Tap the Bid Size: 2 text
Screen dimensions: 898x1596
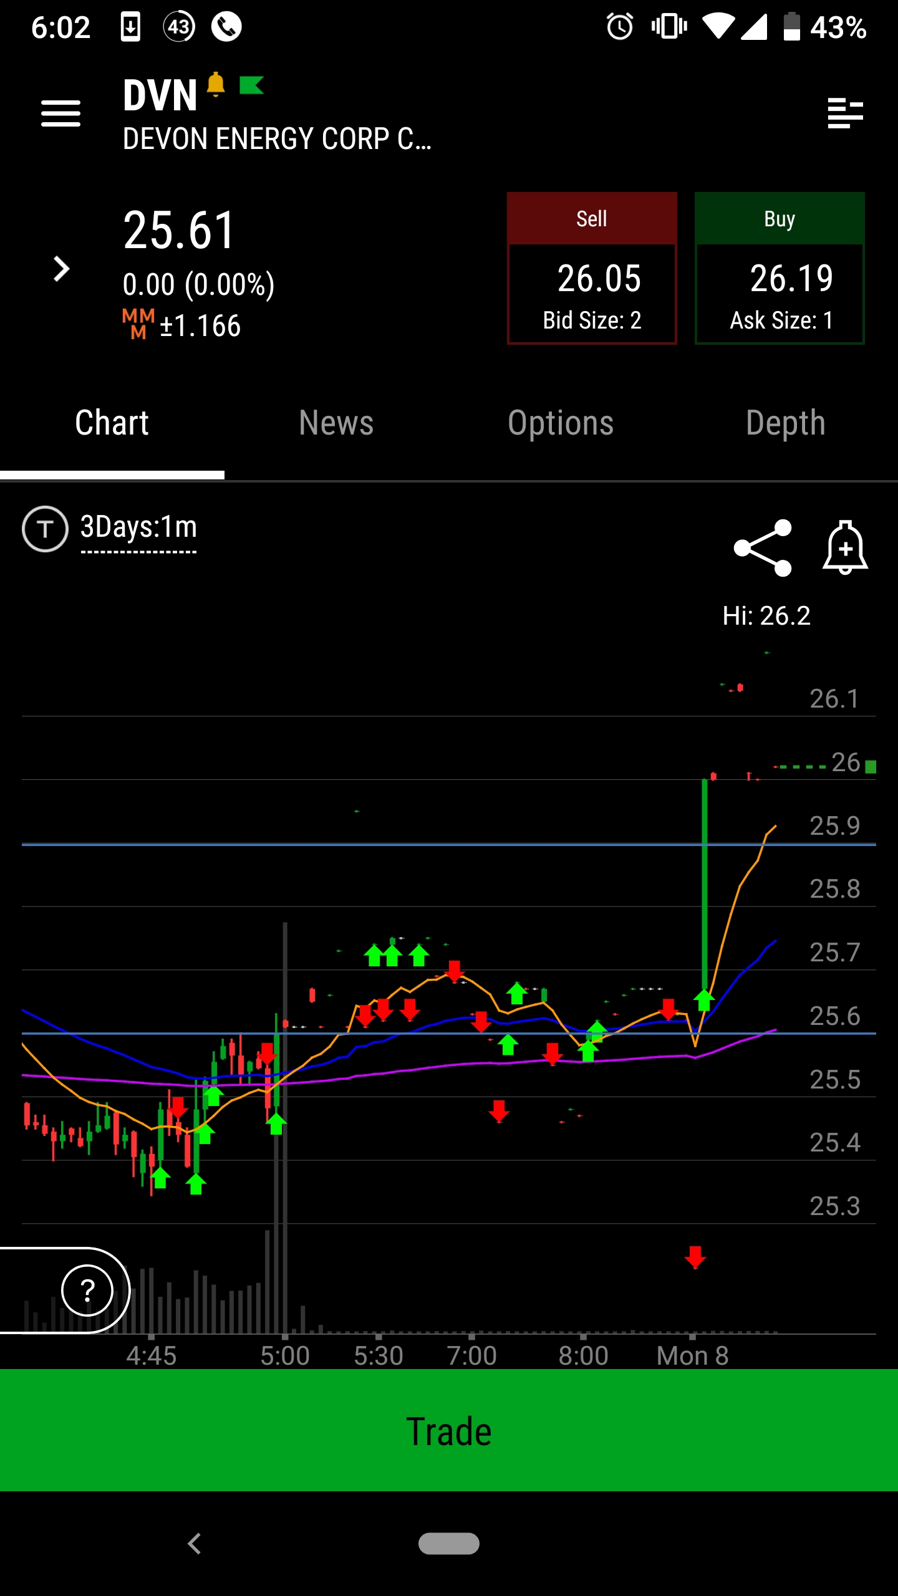[x=592, y=320]
